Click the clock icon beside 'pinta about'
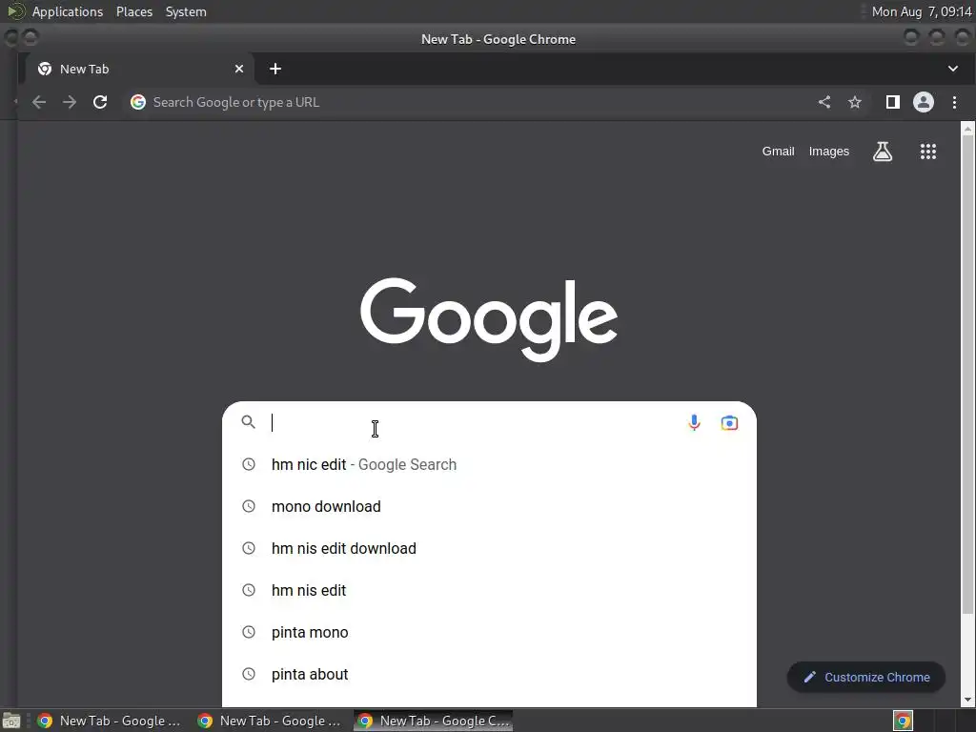976x732 pixels. pyautogui.click(x=249, y=674)
